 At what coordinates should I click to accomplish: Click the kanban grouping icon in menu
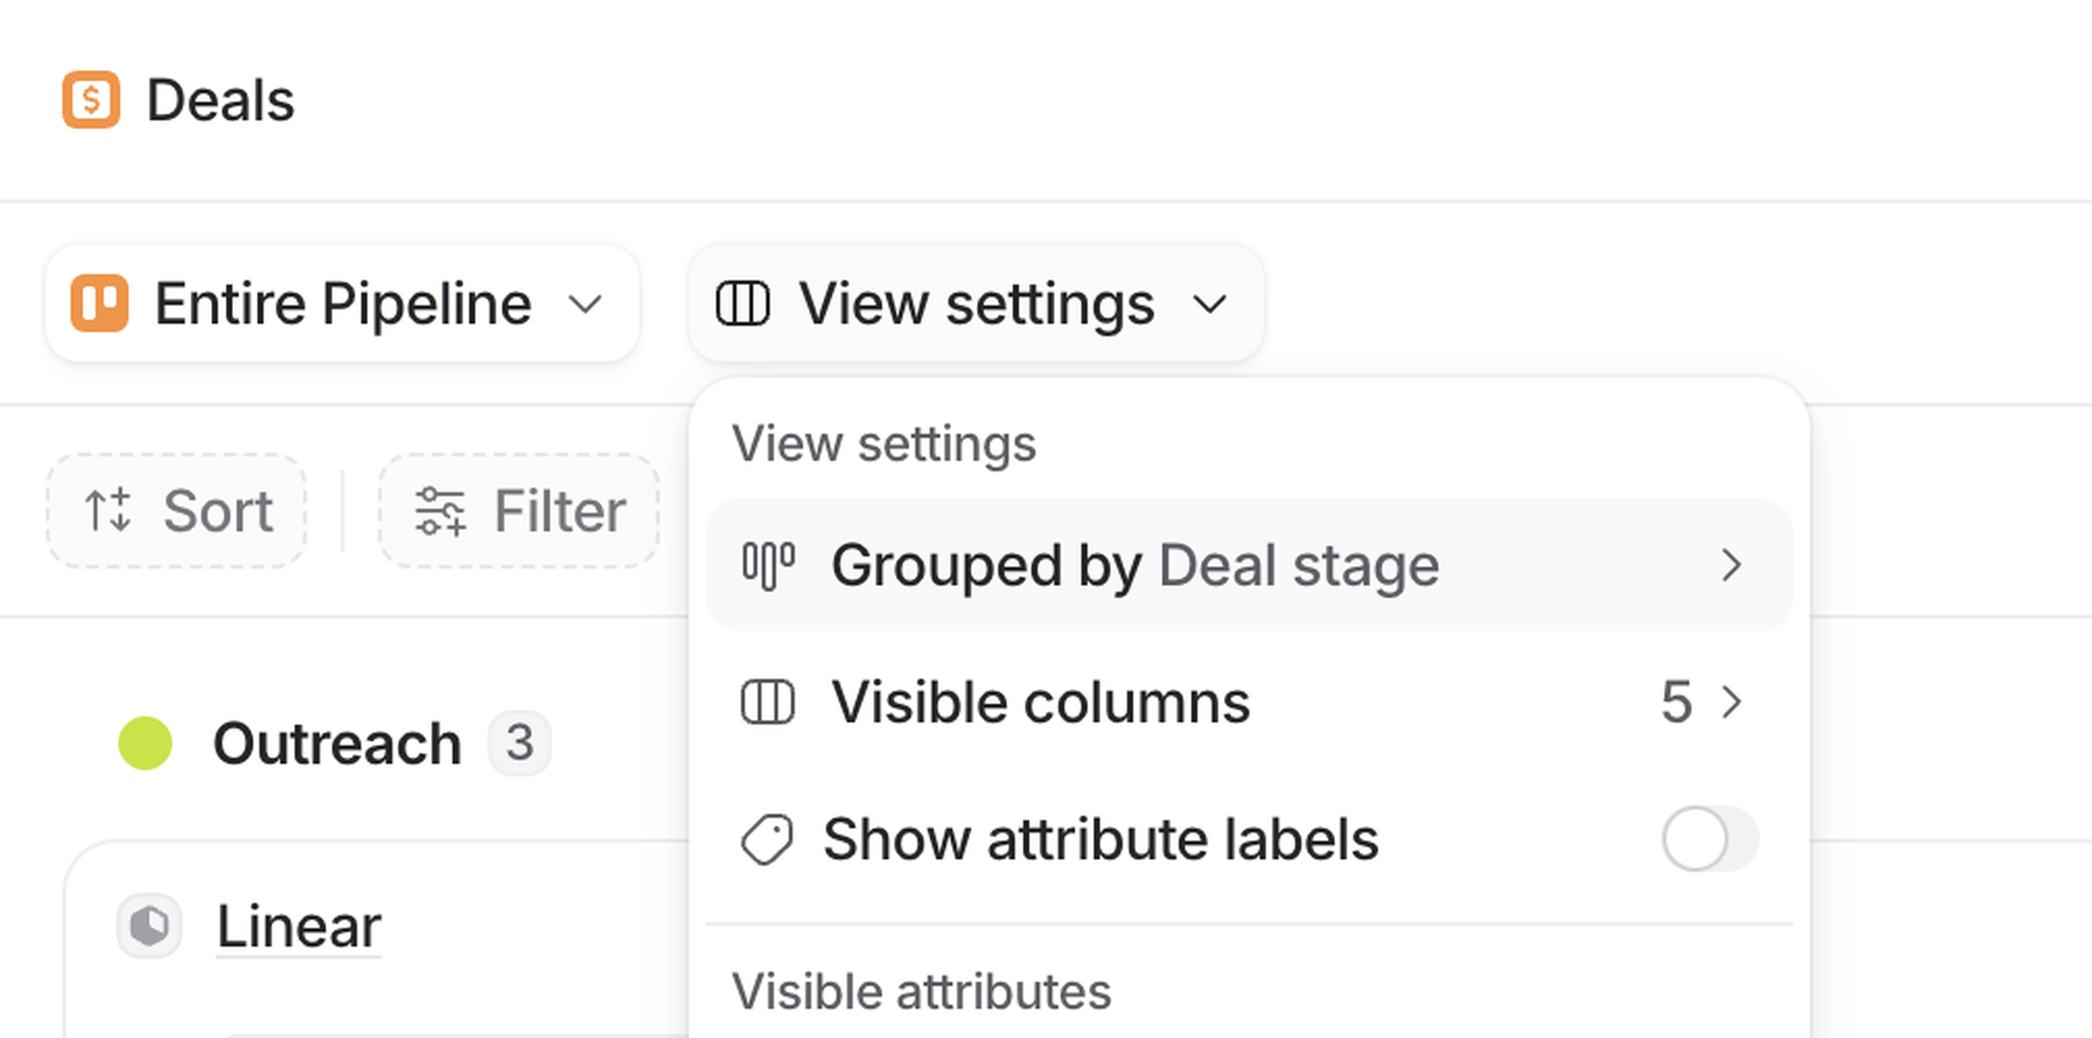click(x=768, y=565)
